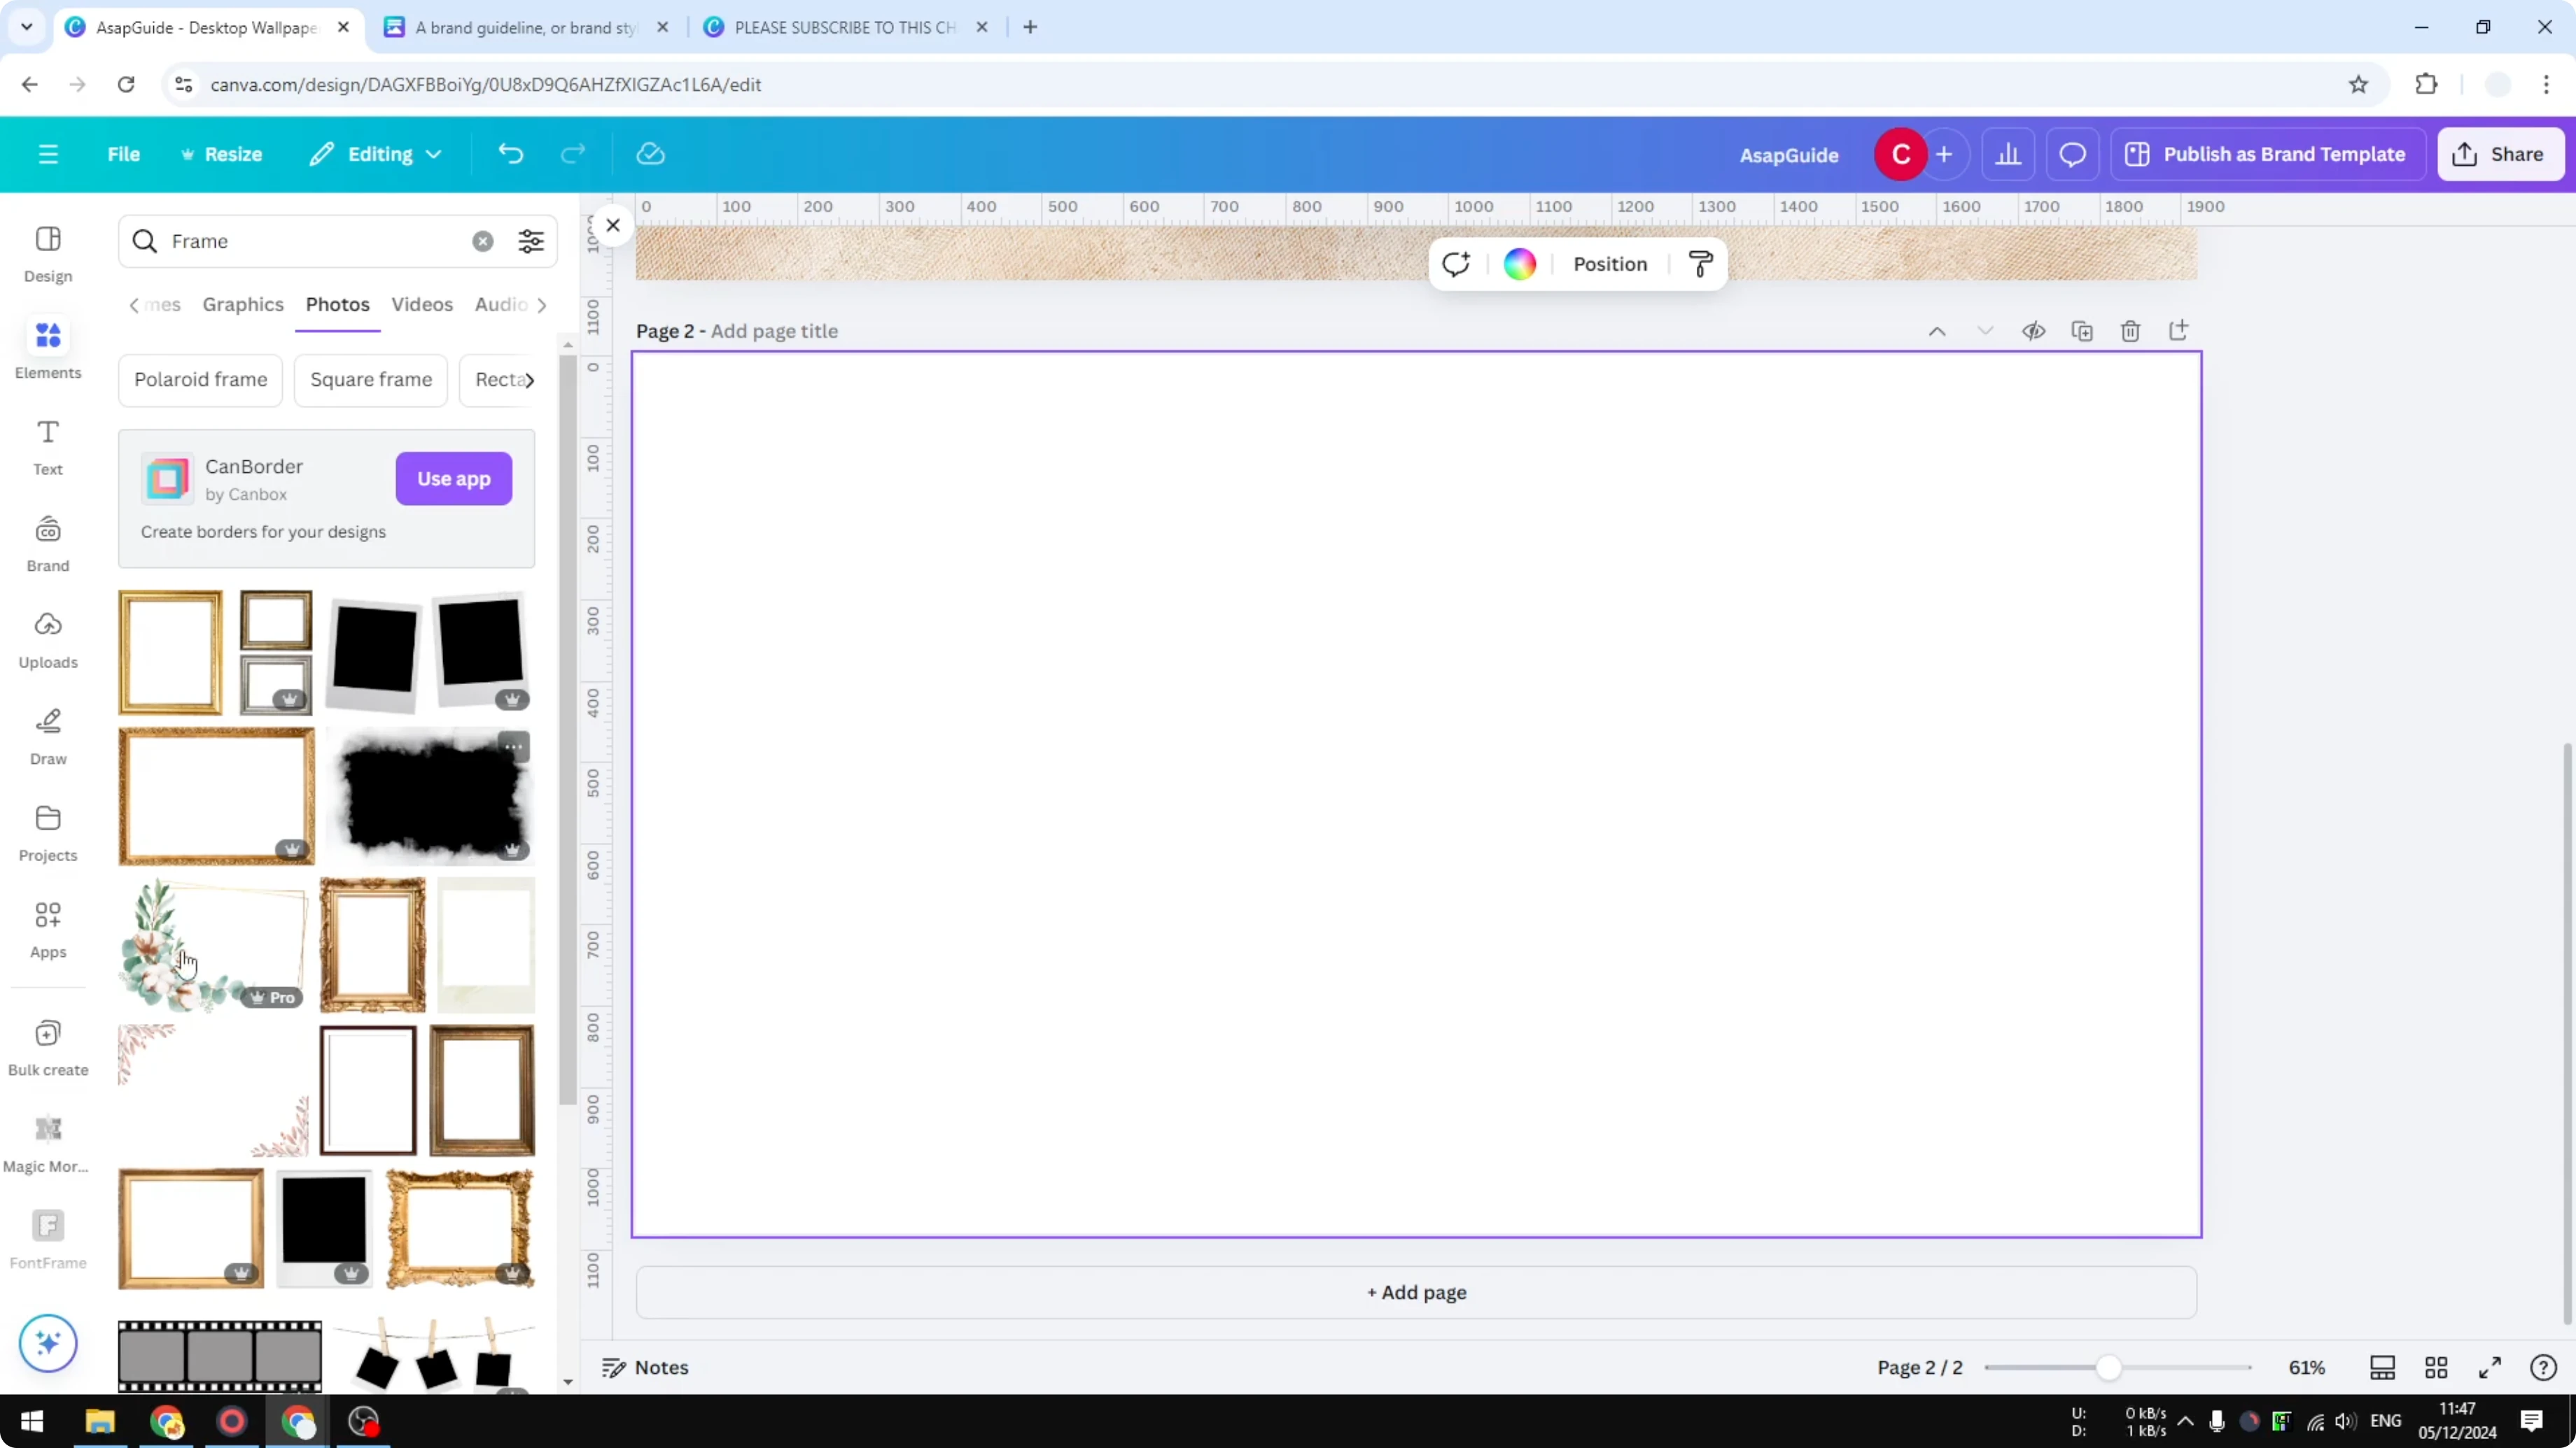Switch to the Videos tab

[x=422, y=305]
